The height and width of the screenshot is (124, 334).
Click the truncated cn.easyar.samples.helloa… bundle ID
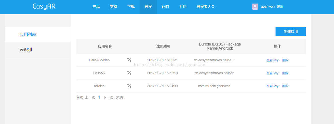(x=214, y=60)
